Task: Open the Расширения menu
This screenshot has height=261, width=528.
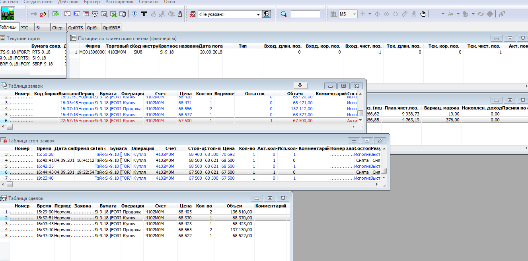Action: (x=119, y=2)
